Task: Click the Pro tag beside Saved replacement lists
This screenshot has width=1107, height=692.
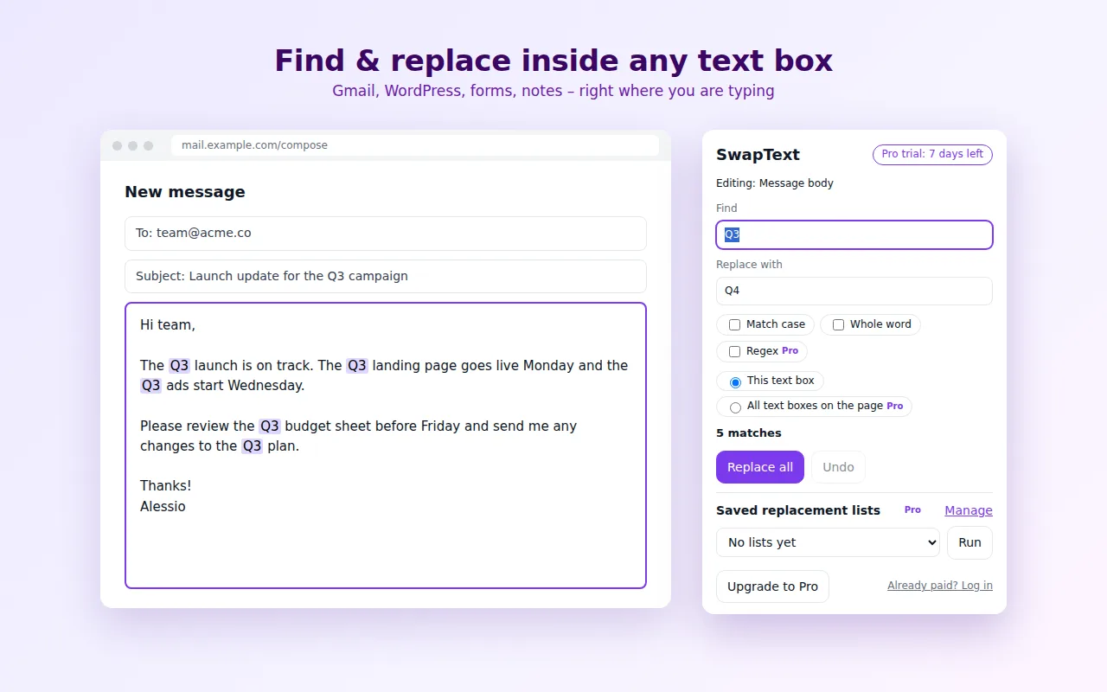Action: pyautogui.click(x=912, y=510)
